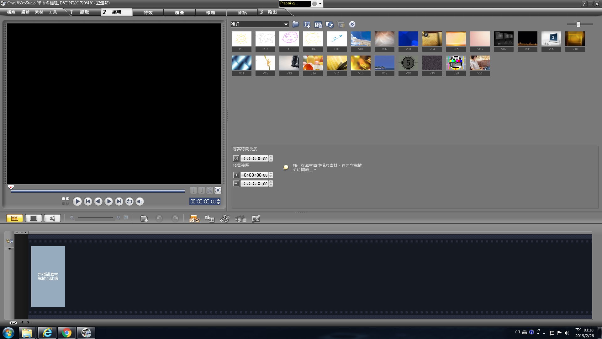The height and width of the screenshot is (339, 602).
Task: Click the project duration timecode field
Action: click(255, 159)
